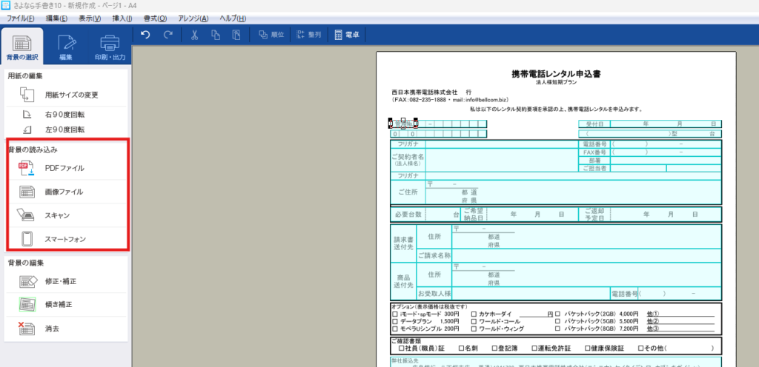
Task: Click the paste clipboard icon
Action: pos(236,35)
